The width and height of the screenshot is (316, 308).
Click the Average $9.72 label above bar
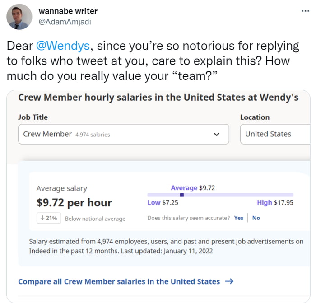pyautogui.click(x=193, y=188)
